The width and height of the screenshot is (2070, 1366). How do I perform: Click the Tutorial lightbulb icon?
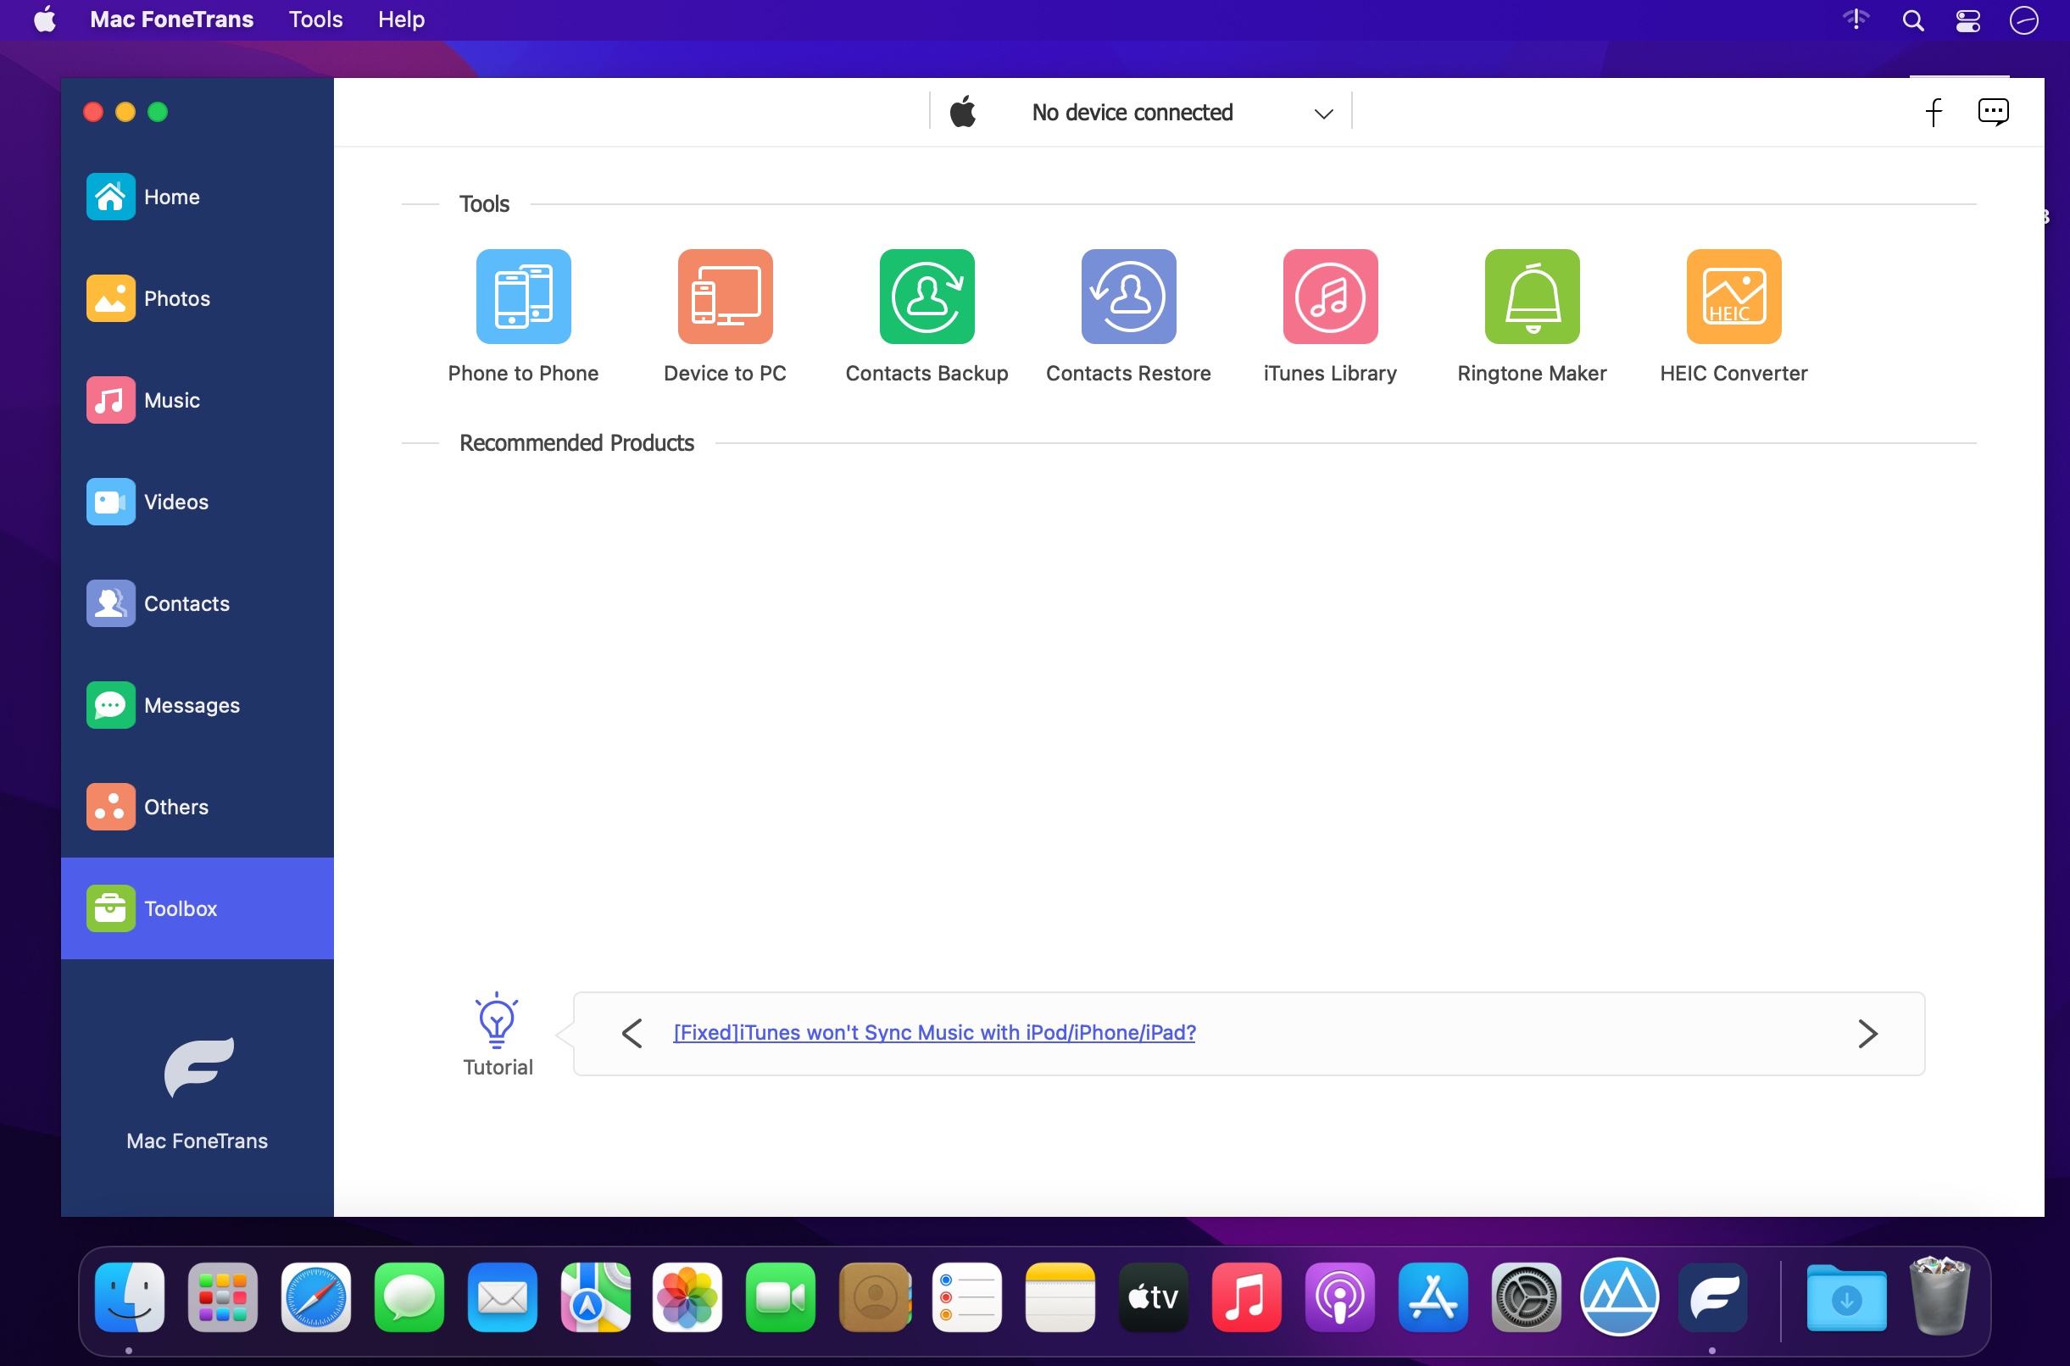[497, 1019]
